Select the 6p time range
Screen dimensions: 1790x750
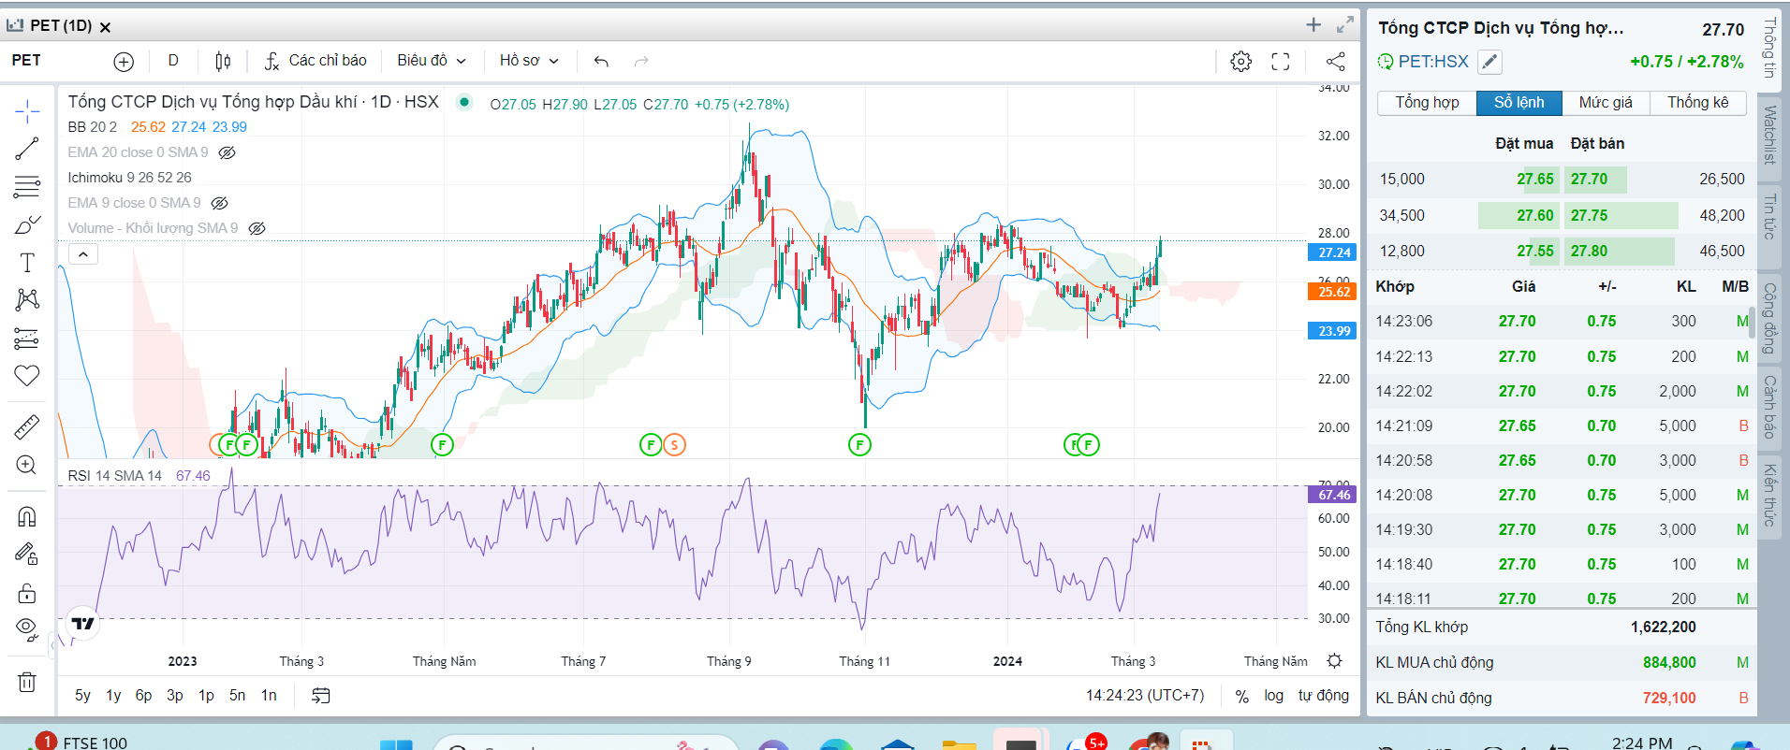coord(143,696)
